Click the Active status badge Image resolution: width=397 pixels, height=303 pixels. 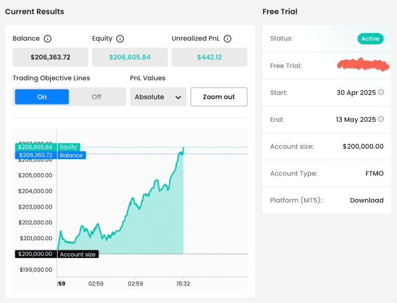pos(370,39)
